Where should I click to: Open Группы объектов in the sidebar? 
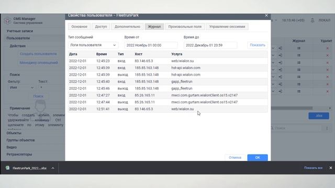[20, 140]
